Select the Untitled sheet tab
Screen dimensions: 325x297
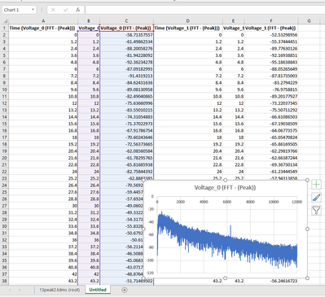[x=98, y=290]
